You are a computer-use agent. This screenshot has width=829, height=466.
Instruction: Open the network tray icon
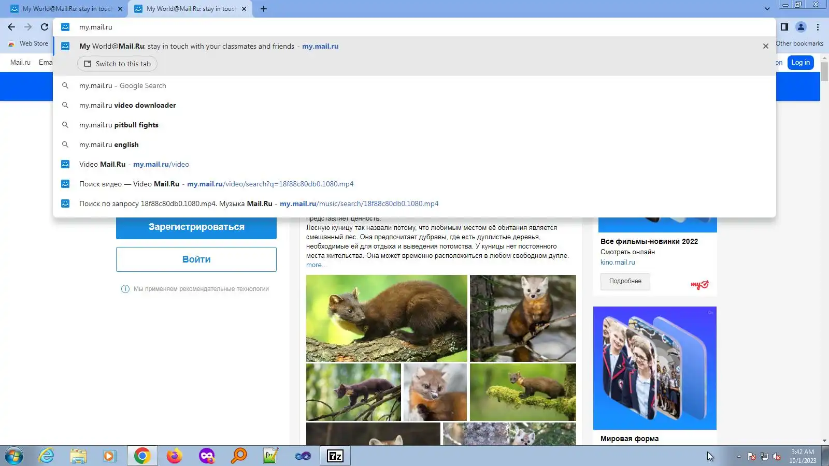point(764,456)
